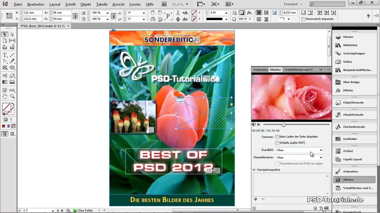Pick the Gap tool
The image size is (380, 213).
(12, 41)
